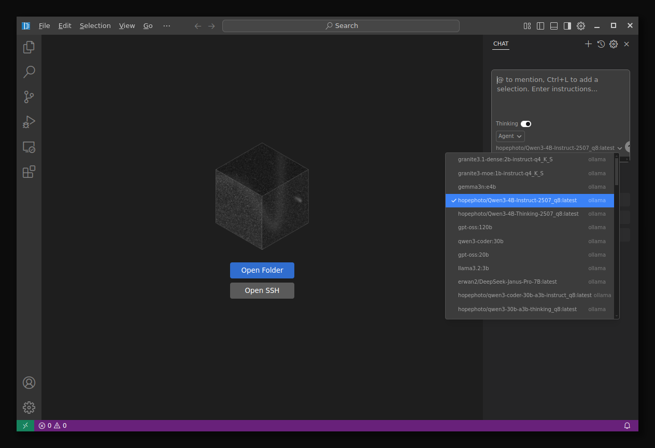Open the File menu
This screenshot has width=655, height=448.
(45, 26)
